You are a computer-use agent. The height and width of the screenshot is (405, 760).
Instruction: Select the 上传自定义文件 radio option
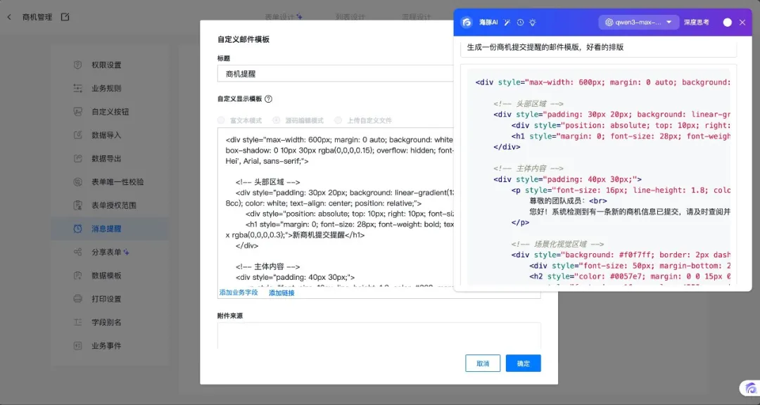pyautogui.click(x=338, y=120)
